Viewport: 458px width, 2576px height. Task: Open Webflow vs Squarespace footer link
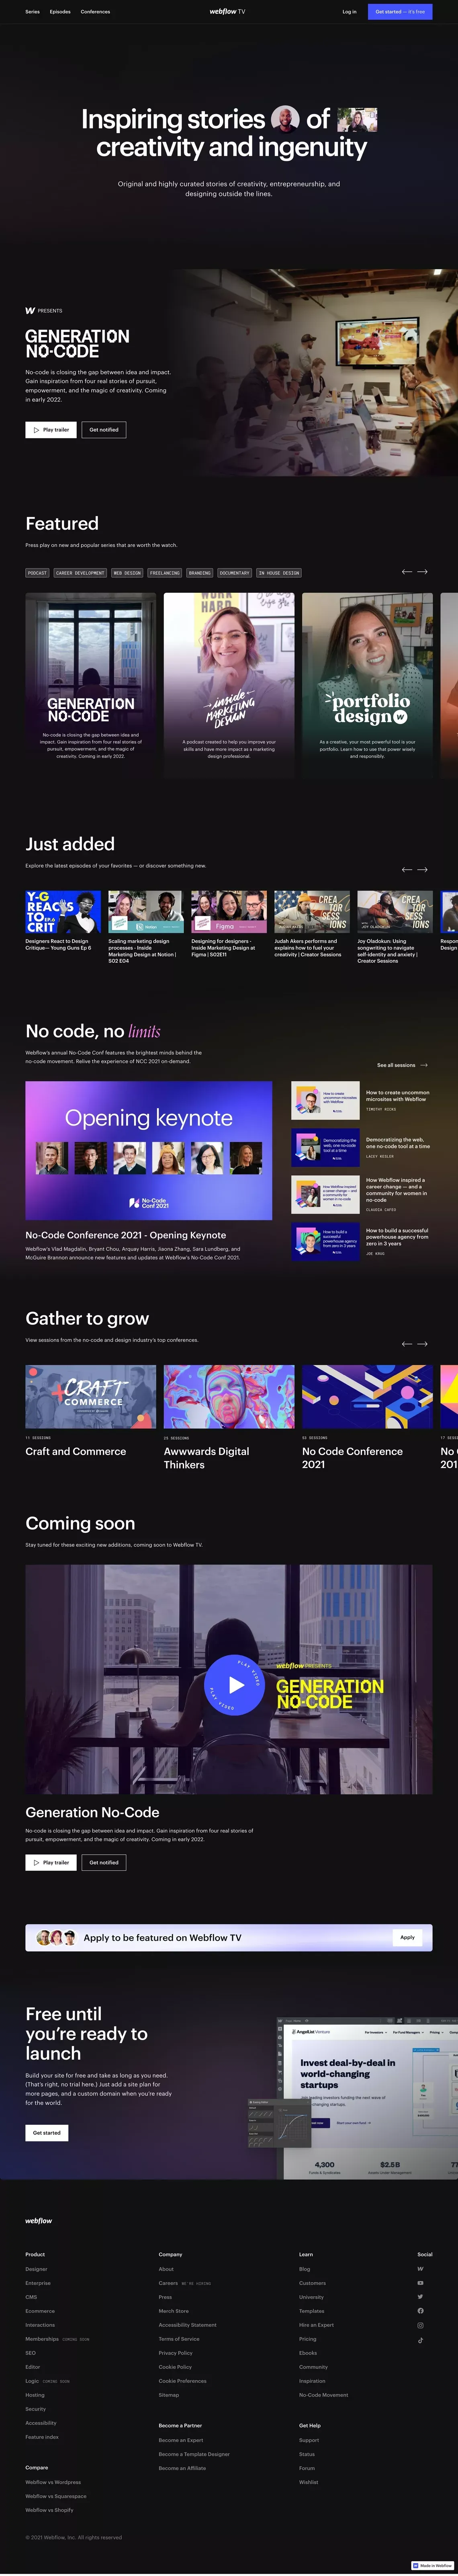click(56, 2496)
